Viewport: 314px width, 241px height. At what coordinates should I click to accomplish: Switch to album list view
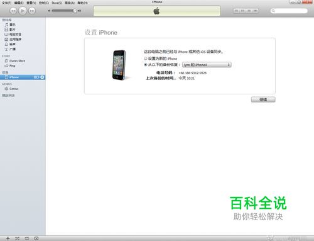click(x=243, y=11)
